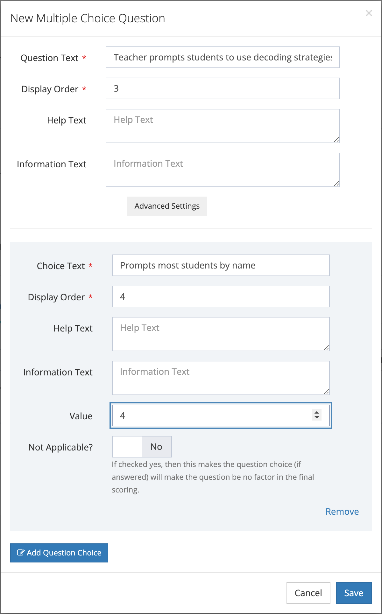Close the New Multiple Choice Question dialog

click(369, 13)
